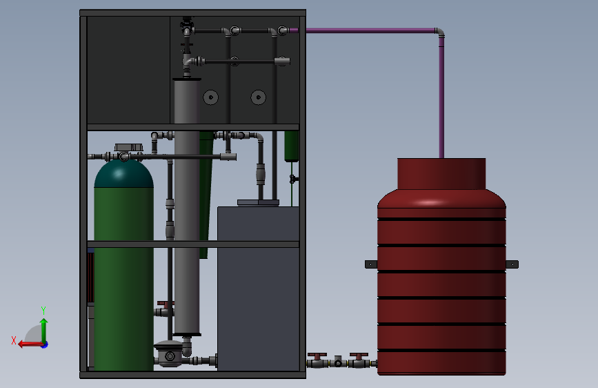
Task: Click the green Y axis arrow of triad
Action: [43, 330]
